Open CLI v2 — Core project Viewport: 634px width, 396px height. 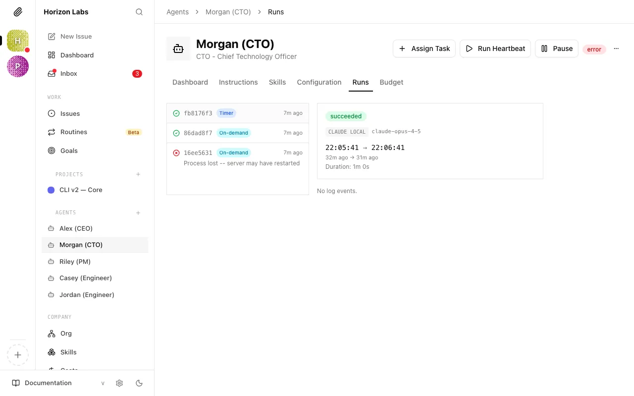click(95, 190)
